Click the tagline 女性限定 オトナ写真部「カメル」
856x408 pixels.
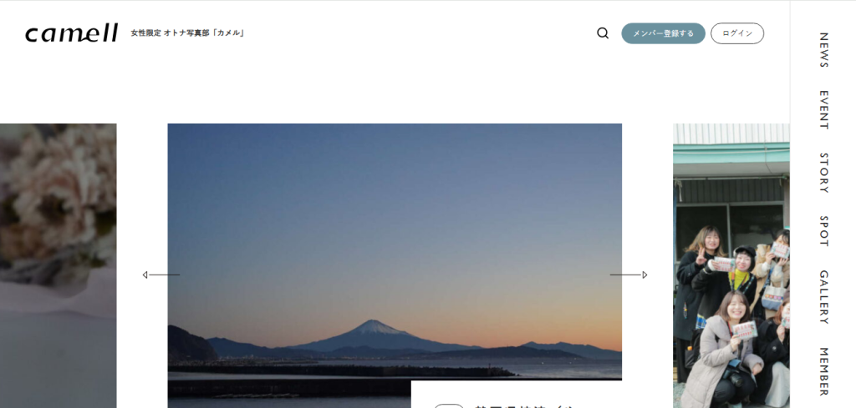coord(187,33)
